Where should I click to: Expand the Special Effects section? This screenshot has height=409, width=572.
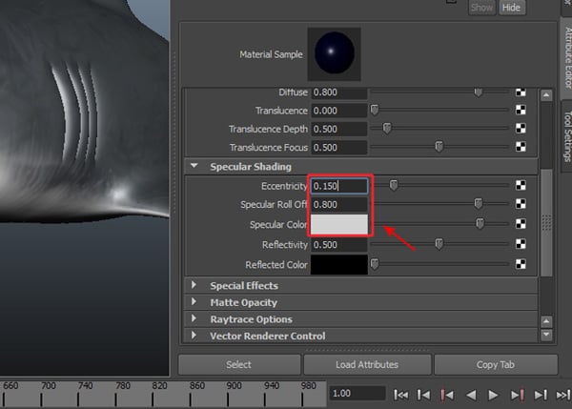194,285
